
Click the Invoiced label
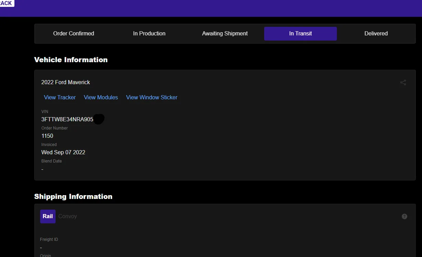coord(49,145)
